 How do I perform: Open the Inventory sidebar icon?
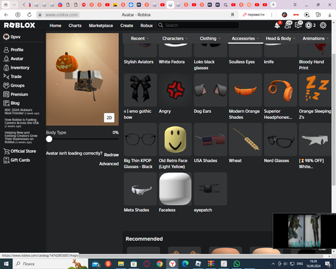pyautogui.click(x=6, y=68)
